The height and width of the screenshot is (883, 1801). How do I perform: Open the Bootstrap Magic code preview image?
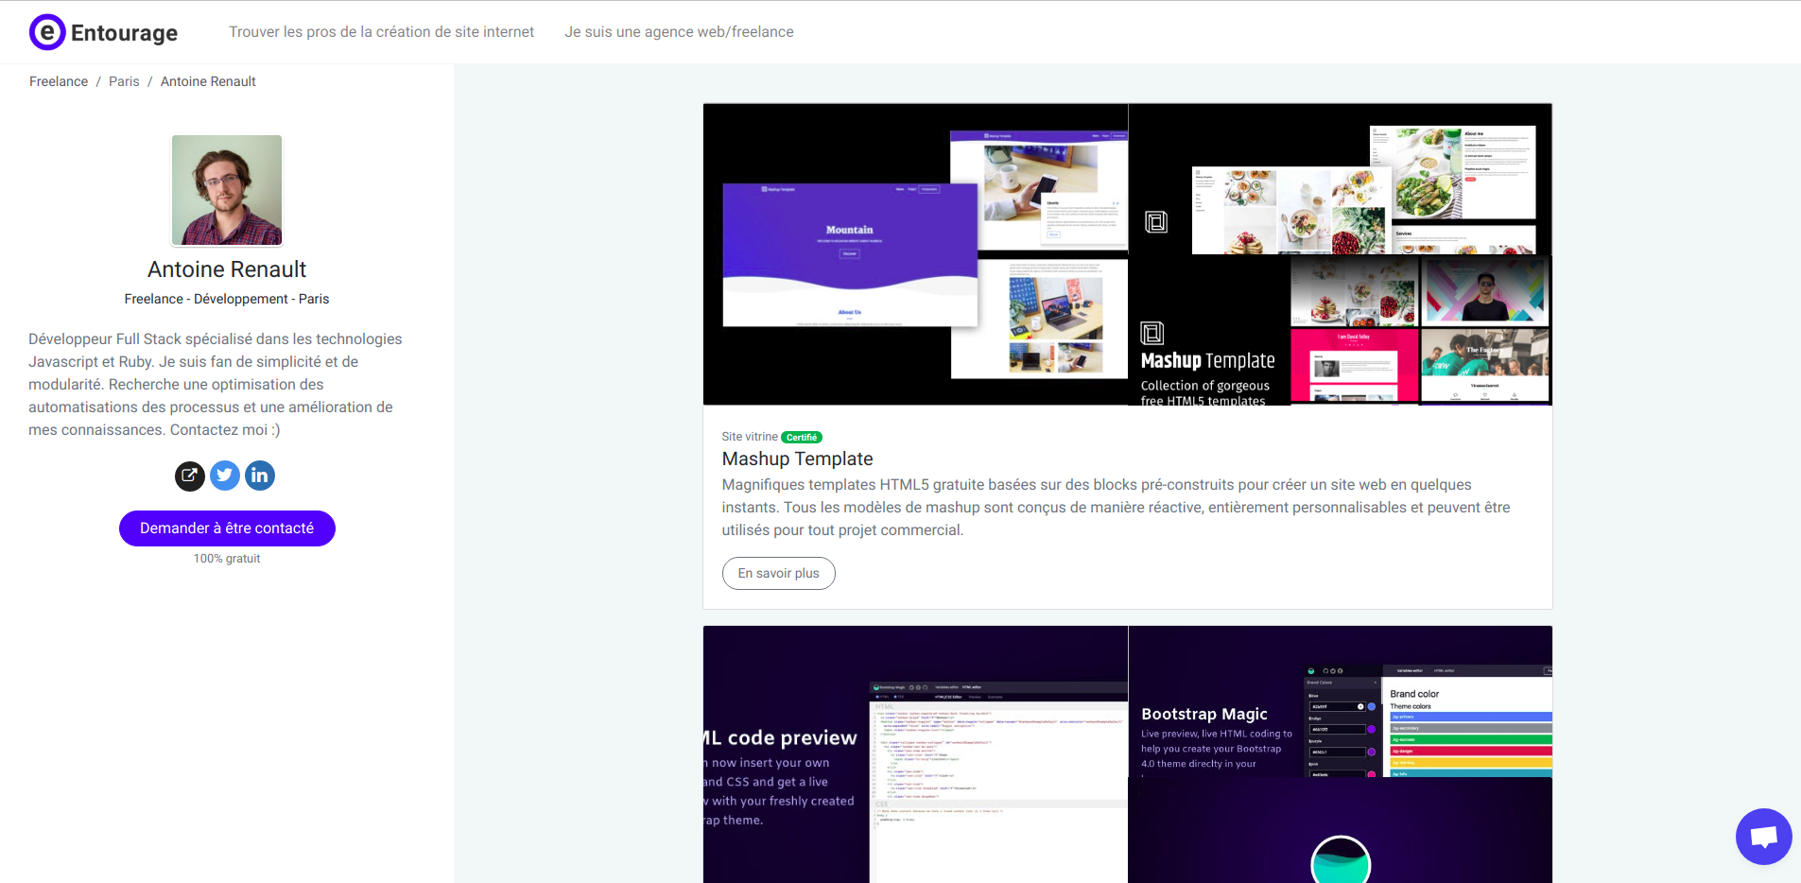click(915, 754)
